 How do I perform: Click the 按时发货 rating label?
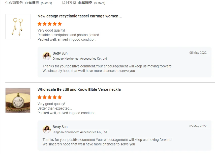pyautogui.click(x=69, y=3)
